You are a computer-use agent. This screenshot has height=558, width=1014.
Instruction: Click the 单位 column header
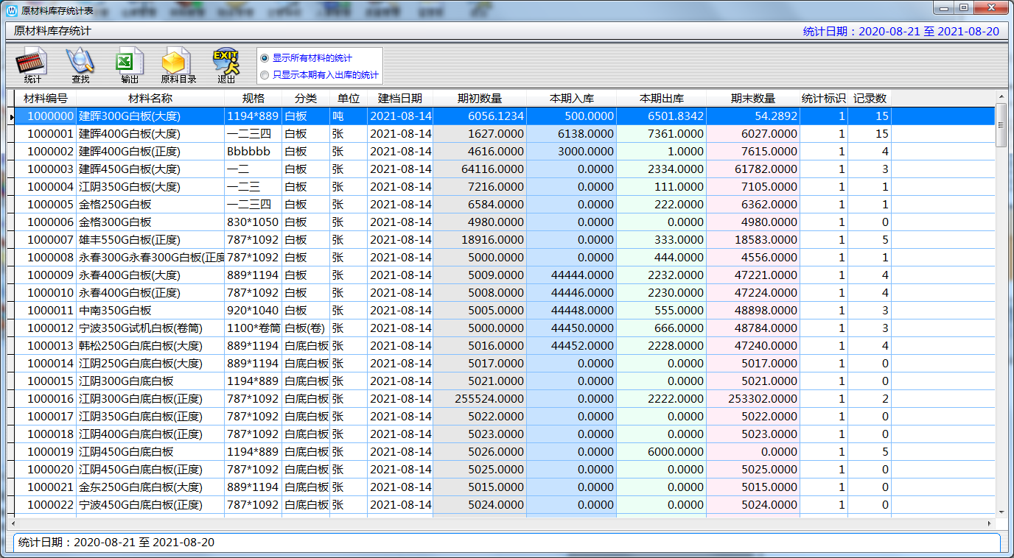349,99
